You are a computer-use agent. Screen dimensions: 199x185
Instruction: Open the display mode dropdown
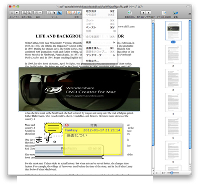(x=38, y=12)
